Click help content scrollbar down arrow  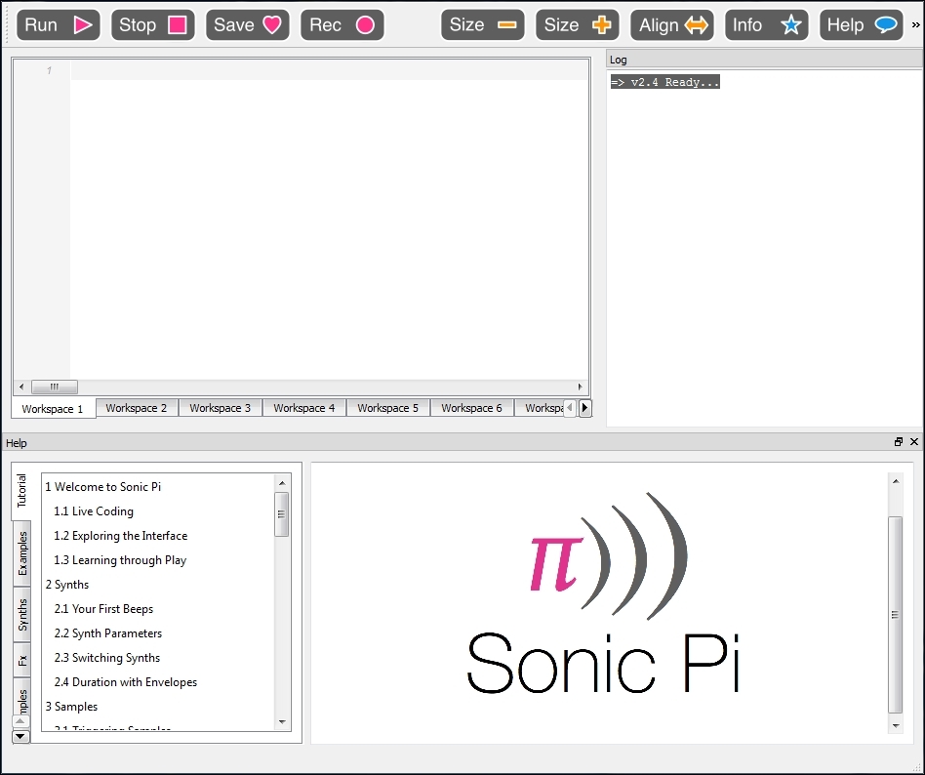(x=896, y=725)
